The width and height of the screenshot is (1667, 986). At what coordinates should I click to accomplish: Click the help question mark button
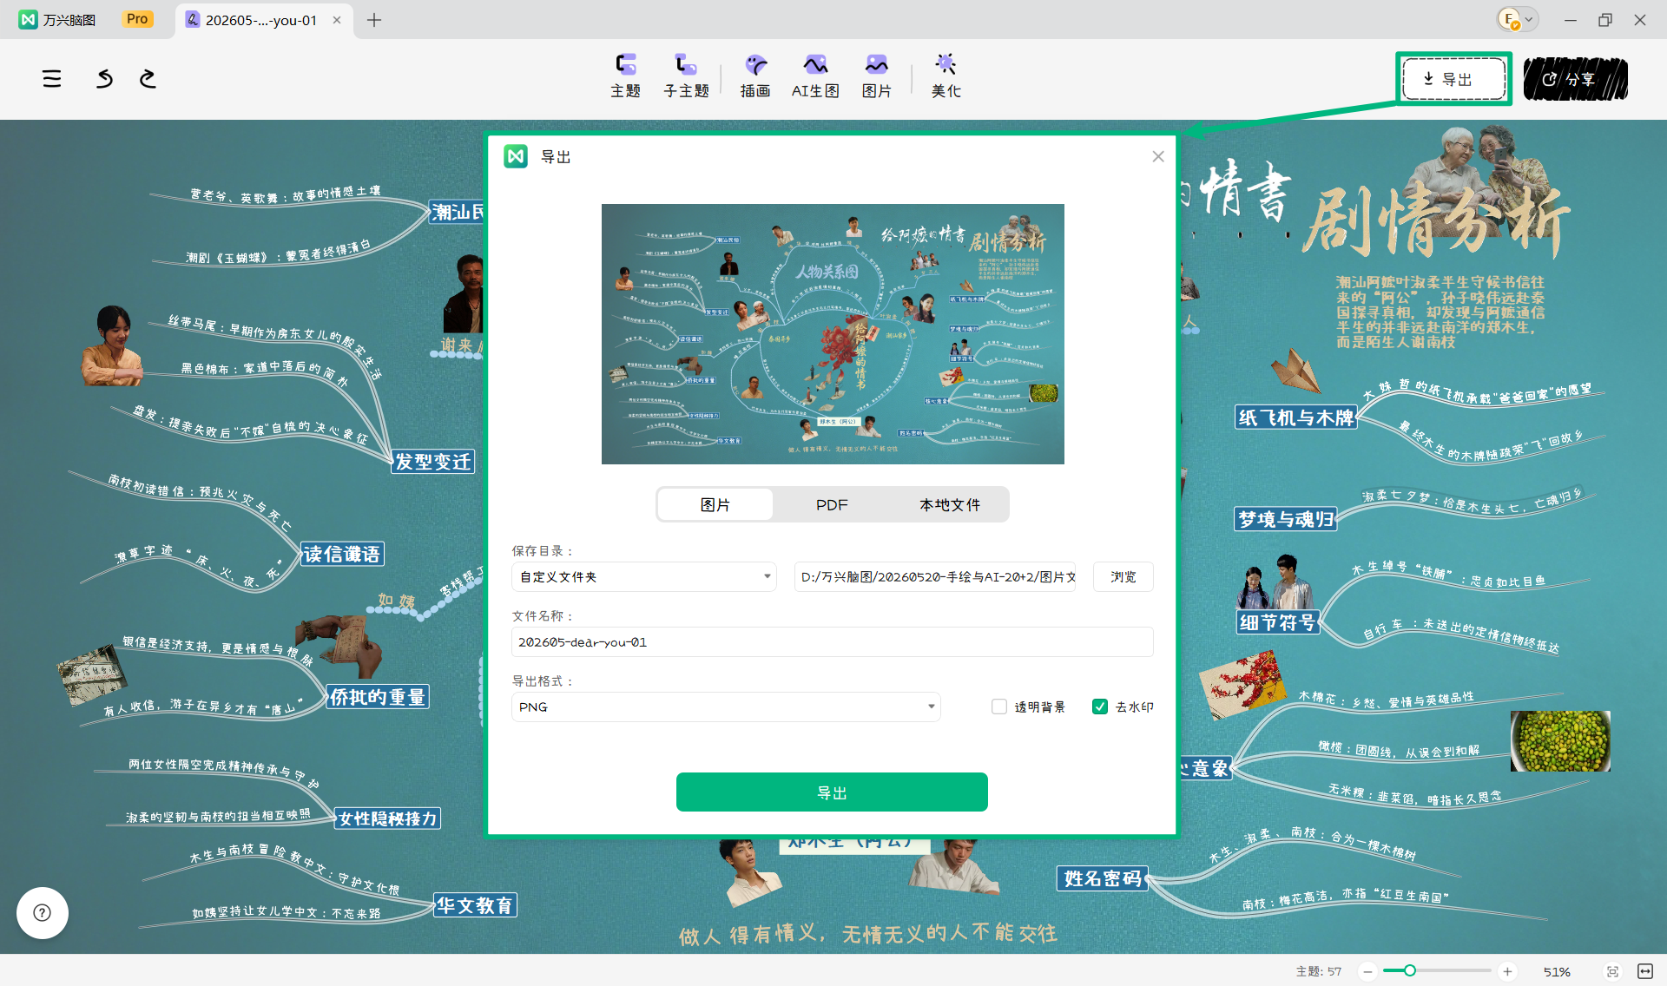coord(43,913)
